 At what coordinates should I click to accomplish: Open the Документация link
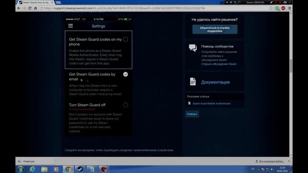point(215,82)
